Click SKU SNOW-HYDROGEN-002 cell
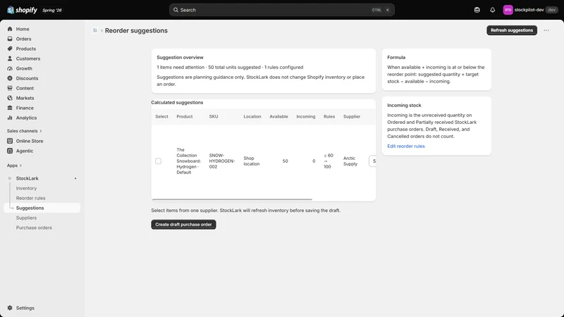 222,161
